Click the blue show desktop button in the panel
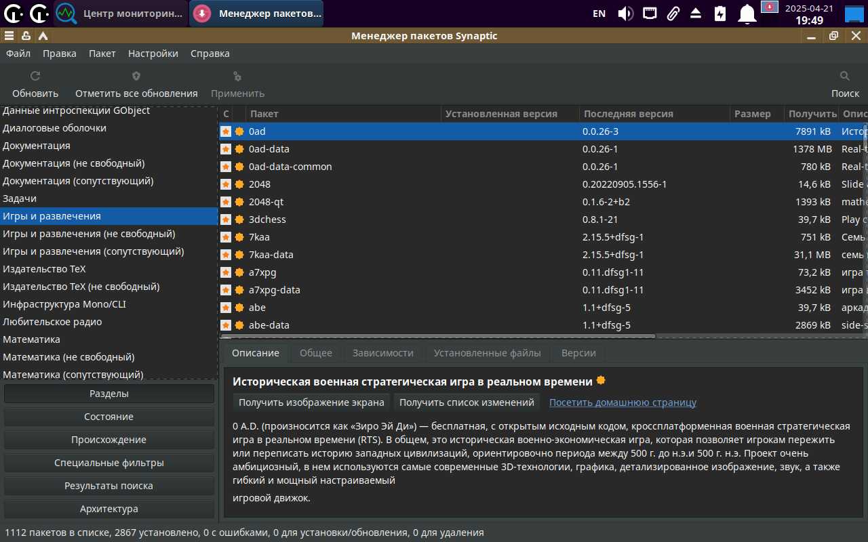Viewport: 868px width, 542px height. click(855, 13)
